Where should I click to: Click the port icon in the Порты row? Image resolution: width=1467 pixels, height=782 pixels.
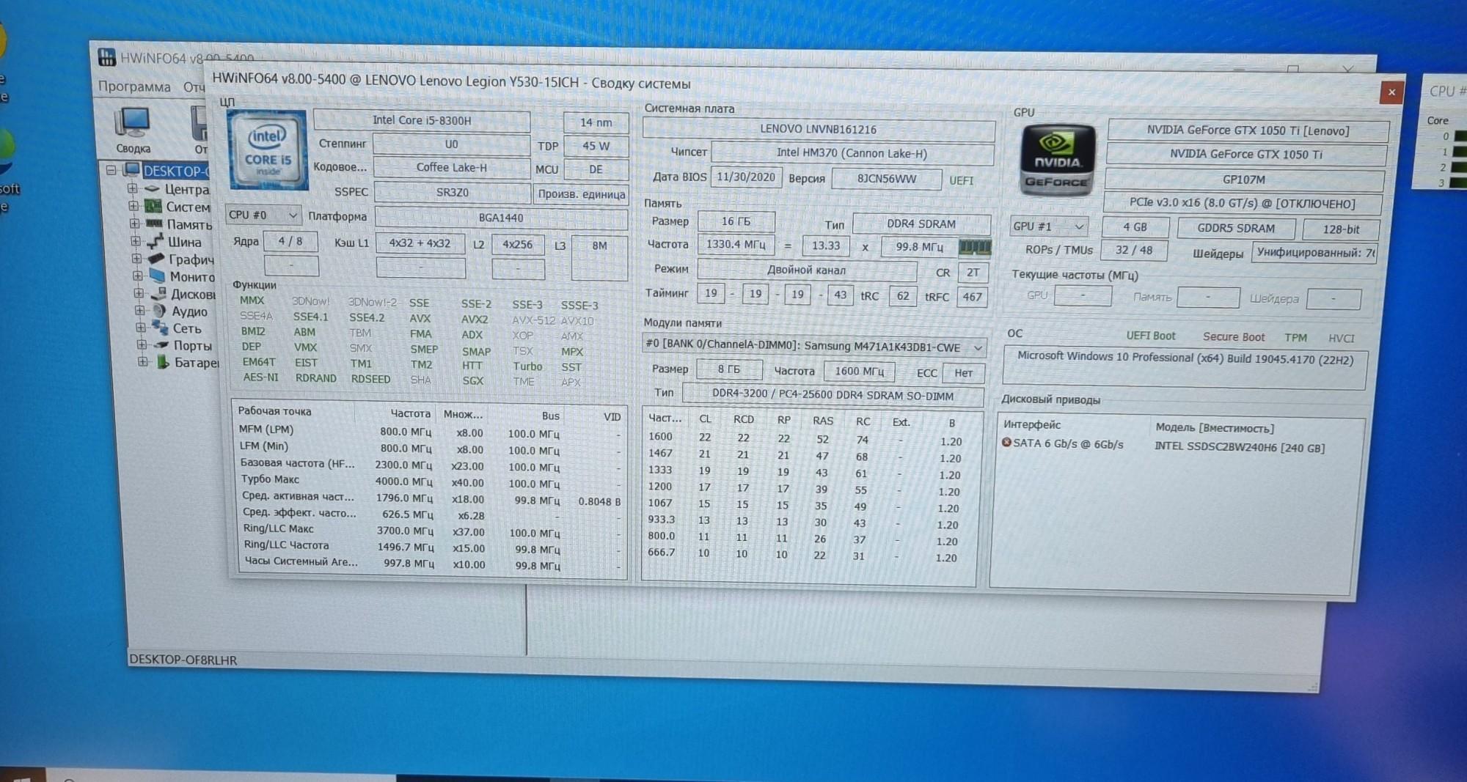(x=161, y=345)
